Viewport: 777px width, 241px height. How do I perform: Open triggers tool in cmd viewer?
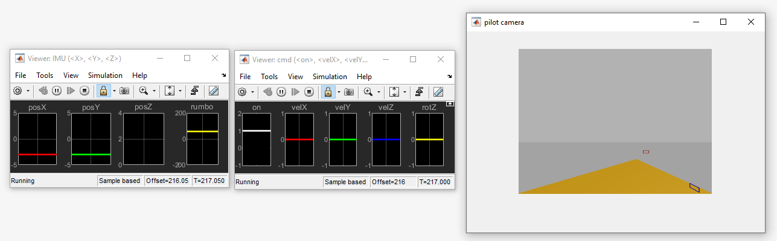420,92
